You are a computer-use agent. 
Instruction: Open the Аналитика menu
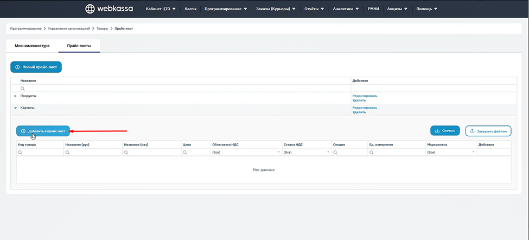click(346, 9)
